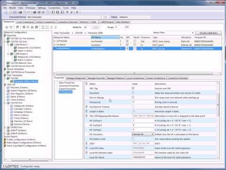Select Scheduler folder icon in tree
Screen dimensions: 226x170
(x=12, y=112)
